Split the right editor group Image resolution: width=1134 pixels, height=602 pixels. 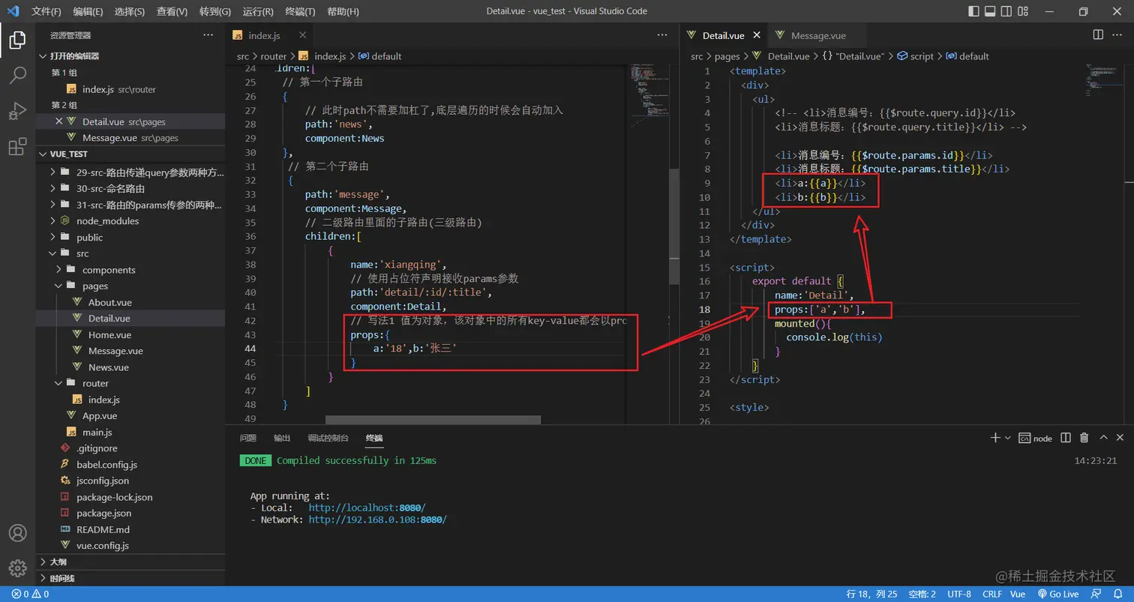[x=1098, y=35]
